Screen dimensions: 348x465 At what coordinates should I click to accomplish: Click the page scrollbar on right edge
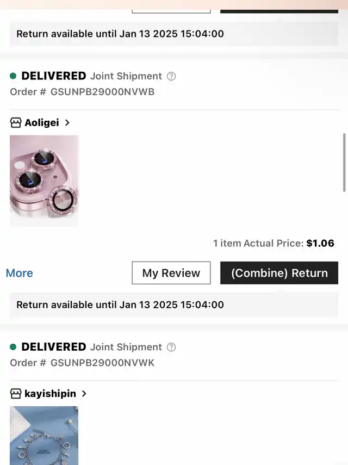(x=344, y=162)
